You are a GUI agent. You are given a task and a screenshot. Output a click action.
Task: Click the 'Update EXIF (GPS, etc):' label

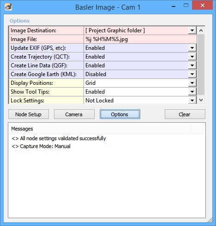coord(38,48)
